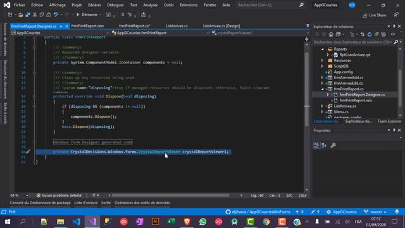This screenshot has height=228, width=405.
Task: Open the Team Explorer tab
Action: [389, 121]
